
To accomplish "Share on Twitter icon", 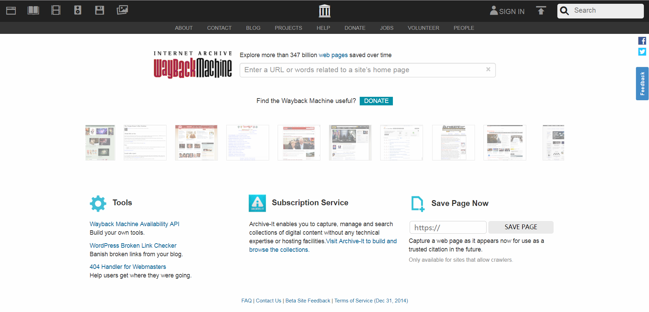I will coord(642,52).
